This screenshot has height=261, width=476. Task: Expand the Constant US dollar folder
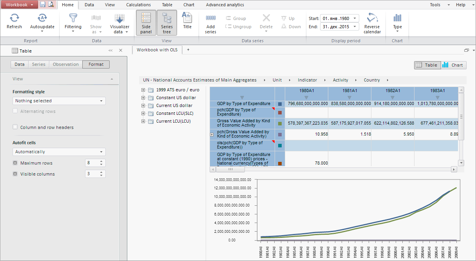143,98
